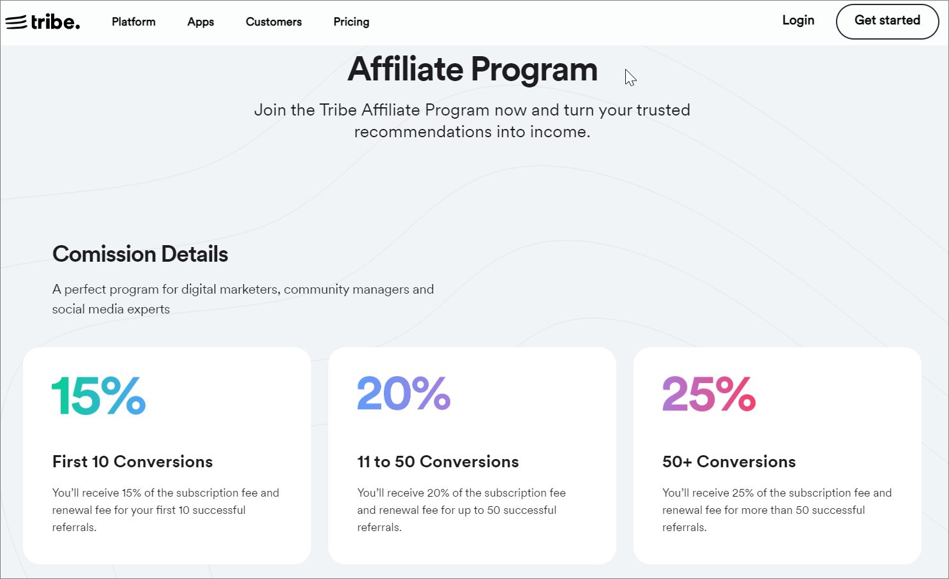Click the 20% subscription fee description text
Image resolution: width=949 pixels, height=579 pixels.
[x=462, y=510]
